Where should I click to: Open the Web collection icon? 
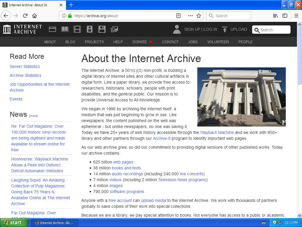click(x=52, y=29)
